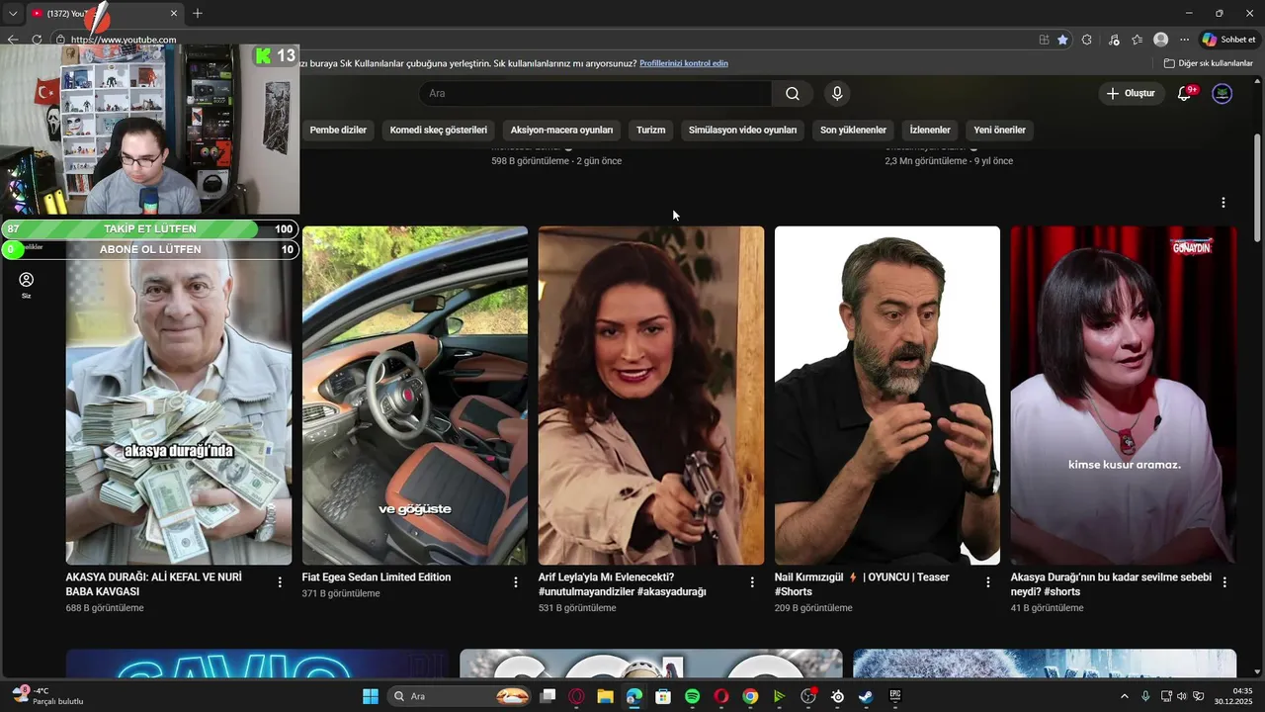Image resolution: width=1265 pixels, height=712 pixels.
Task: Open the 'Siz' sidebar icon
Action: tap(27, 286)
